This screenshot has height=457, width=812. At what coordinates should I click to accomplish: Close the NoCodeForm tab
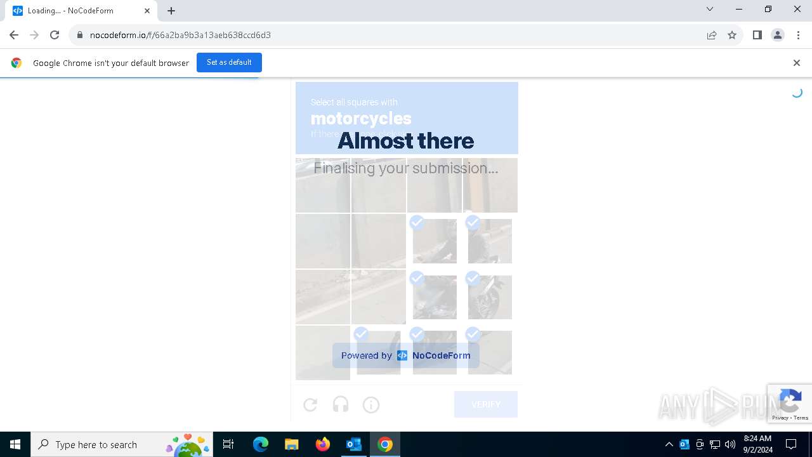[x=147, y=11]
